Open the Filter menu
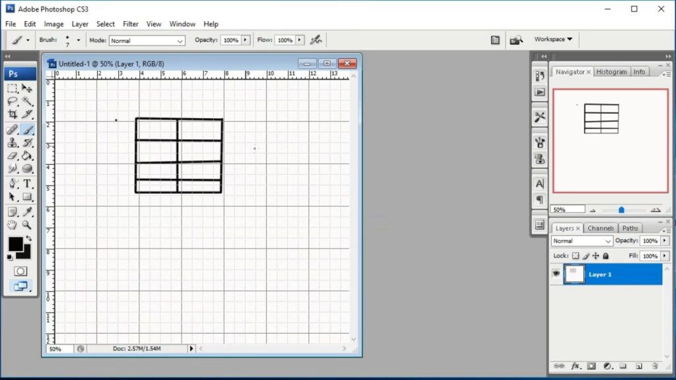 pos(131,24)
